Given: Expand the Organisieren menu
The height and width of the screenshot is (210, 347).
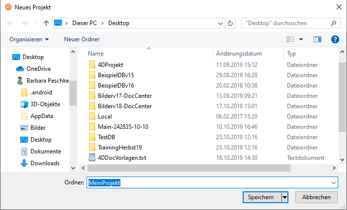Looking at the screenshot, I should [x=29, y=39].
